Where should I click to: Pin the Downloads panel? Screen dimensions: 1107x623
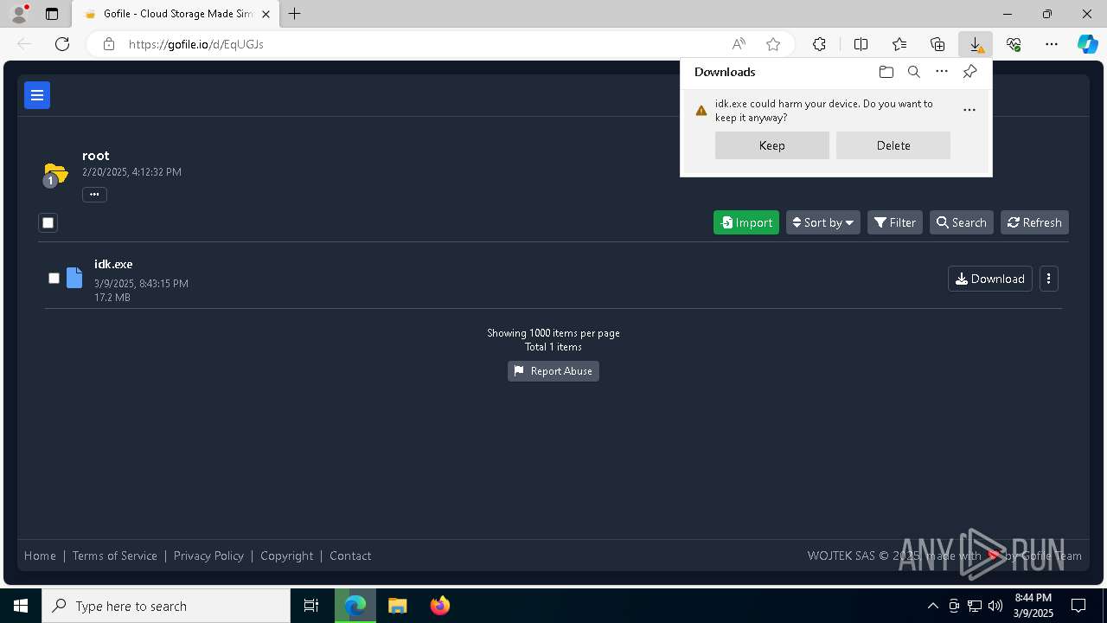[x=970, y=72]
